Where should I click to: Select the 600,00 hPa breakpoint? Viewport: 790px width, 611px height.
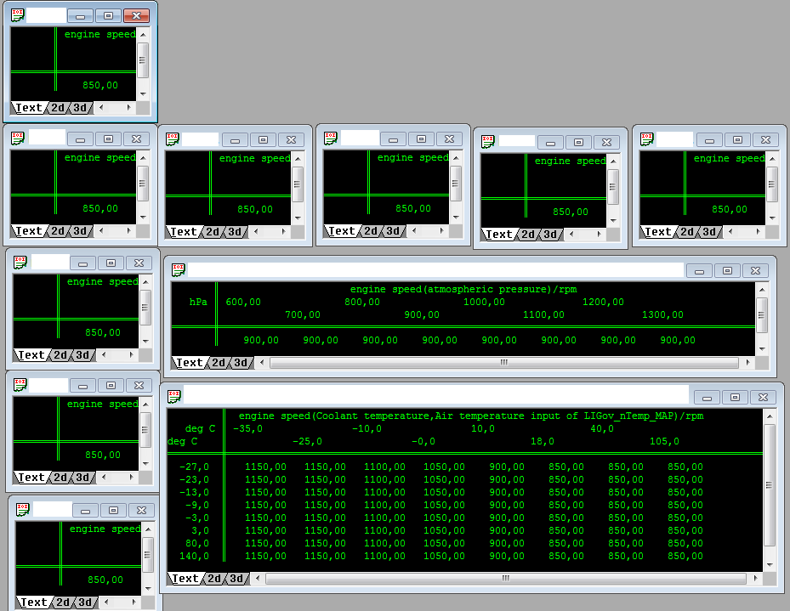(x=243, y=302)
